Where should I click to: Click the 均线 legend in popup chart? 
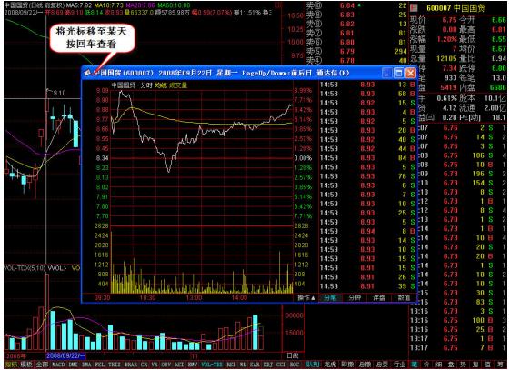click(x=161, y=85)
